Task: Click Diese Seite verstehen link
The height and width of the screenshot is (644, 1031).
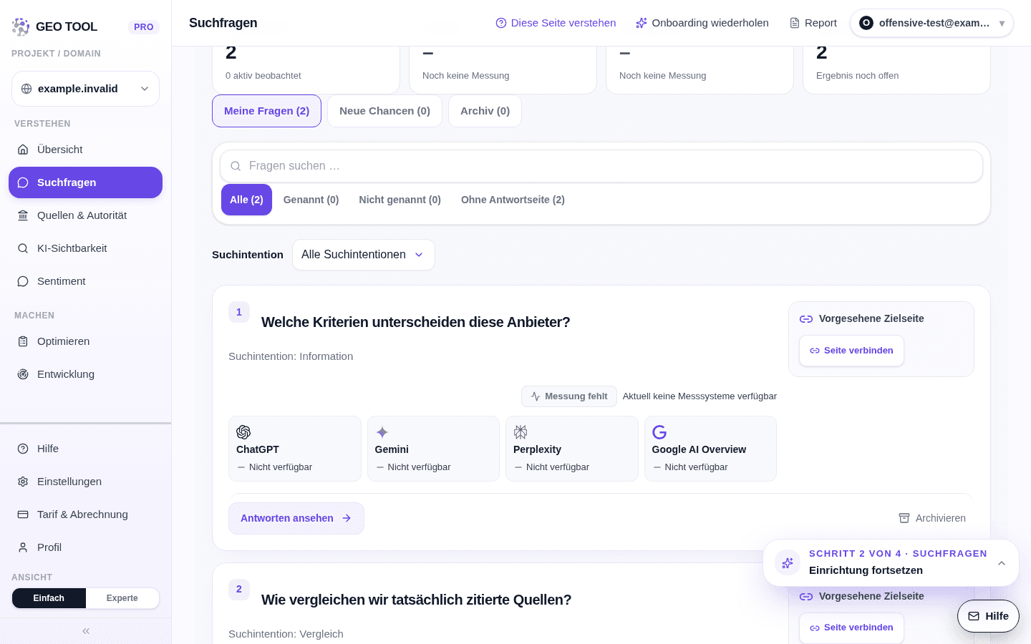Action: coord(556,23)
